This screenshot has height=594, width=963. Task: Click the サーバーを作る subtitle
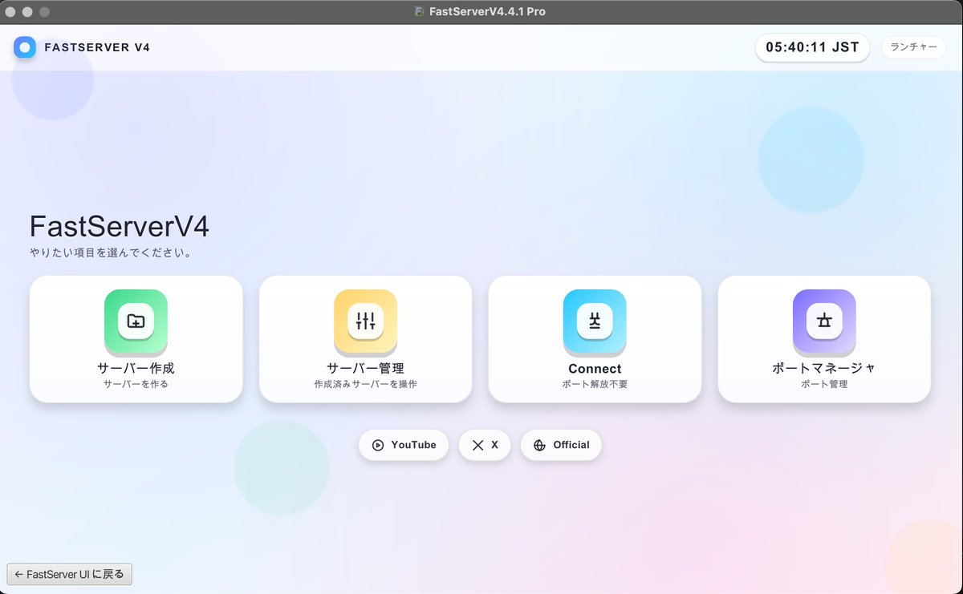click(136, 385)
